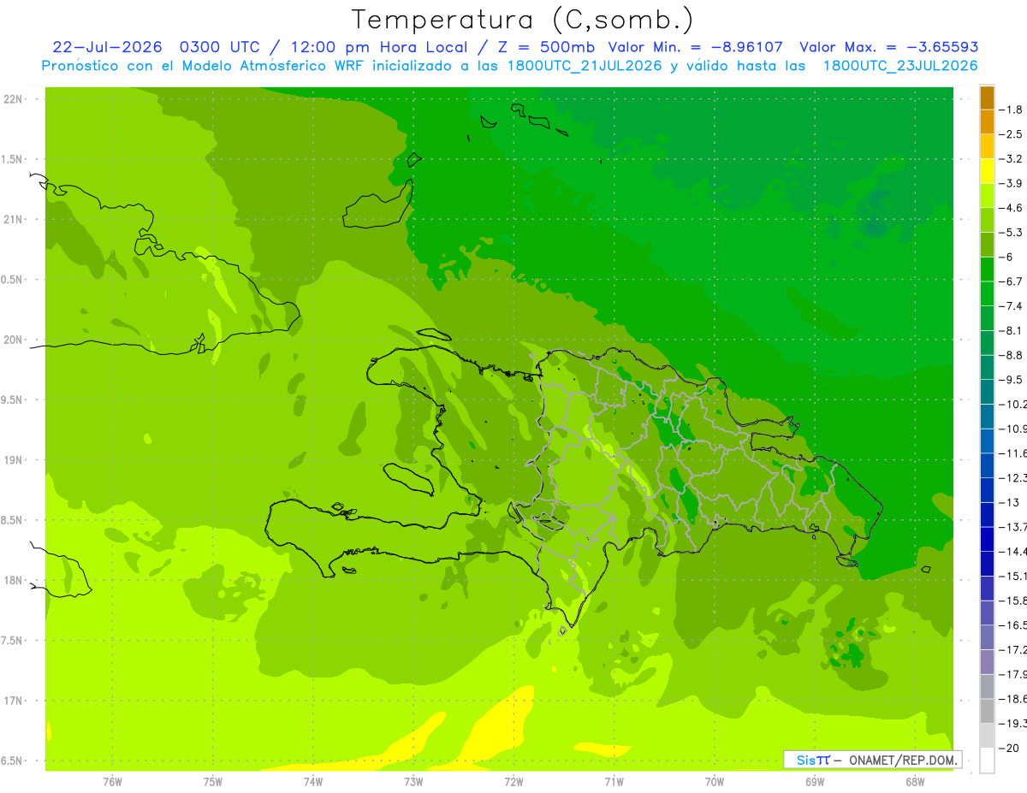The image size is (1027, 793).
Task: Click the blue swatch between -11.6 and -12.3
Action: point(987,466)
